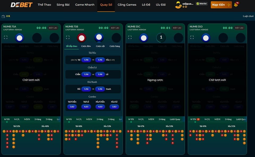
Task: Pick Tài/Chẵn 3.82 combo bet
Action: [x=72, y=107]
